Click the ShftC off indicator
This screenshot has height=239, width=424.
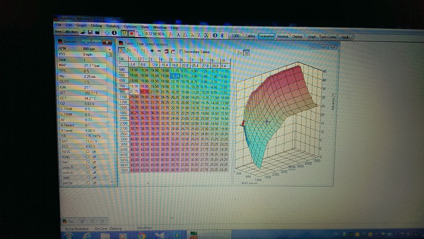(88, 177)
